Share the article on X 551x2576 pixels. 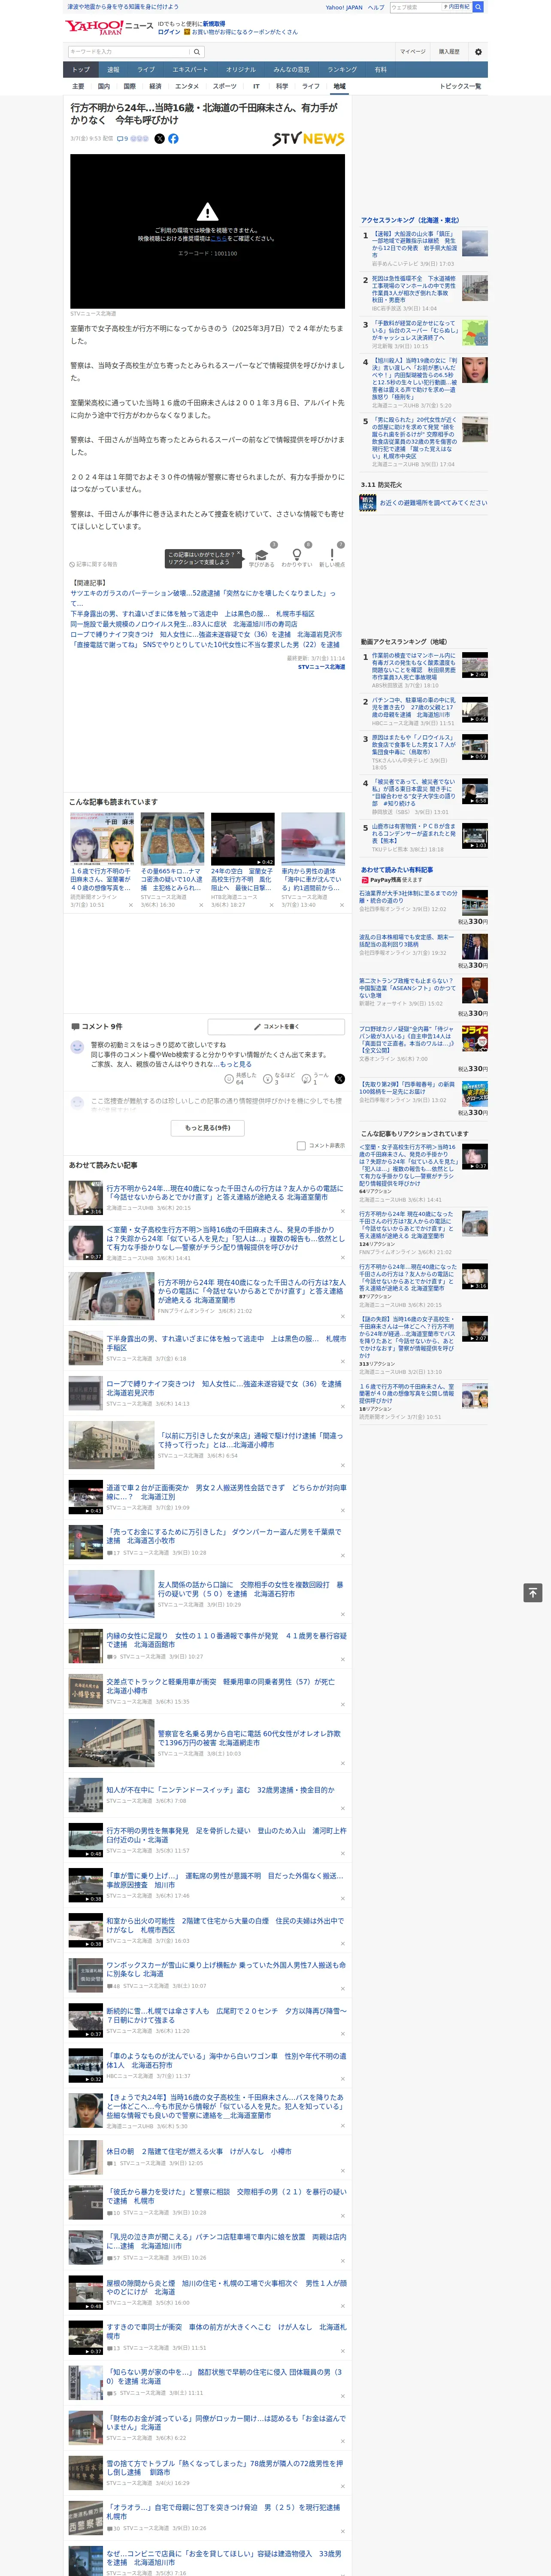tap(159, 139)
